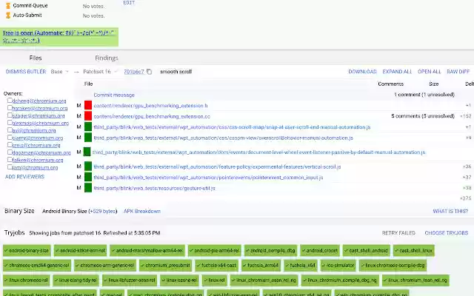Open snap-at-user-scroll-end-manual-automation.js file
The height and width of the screenshot is (296, 474).
pyautogui.click(x=232, y=127)
